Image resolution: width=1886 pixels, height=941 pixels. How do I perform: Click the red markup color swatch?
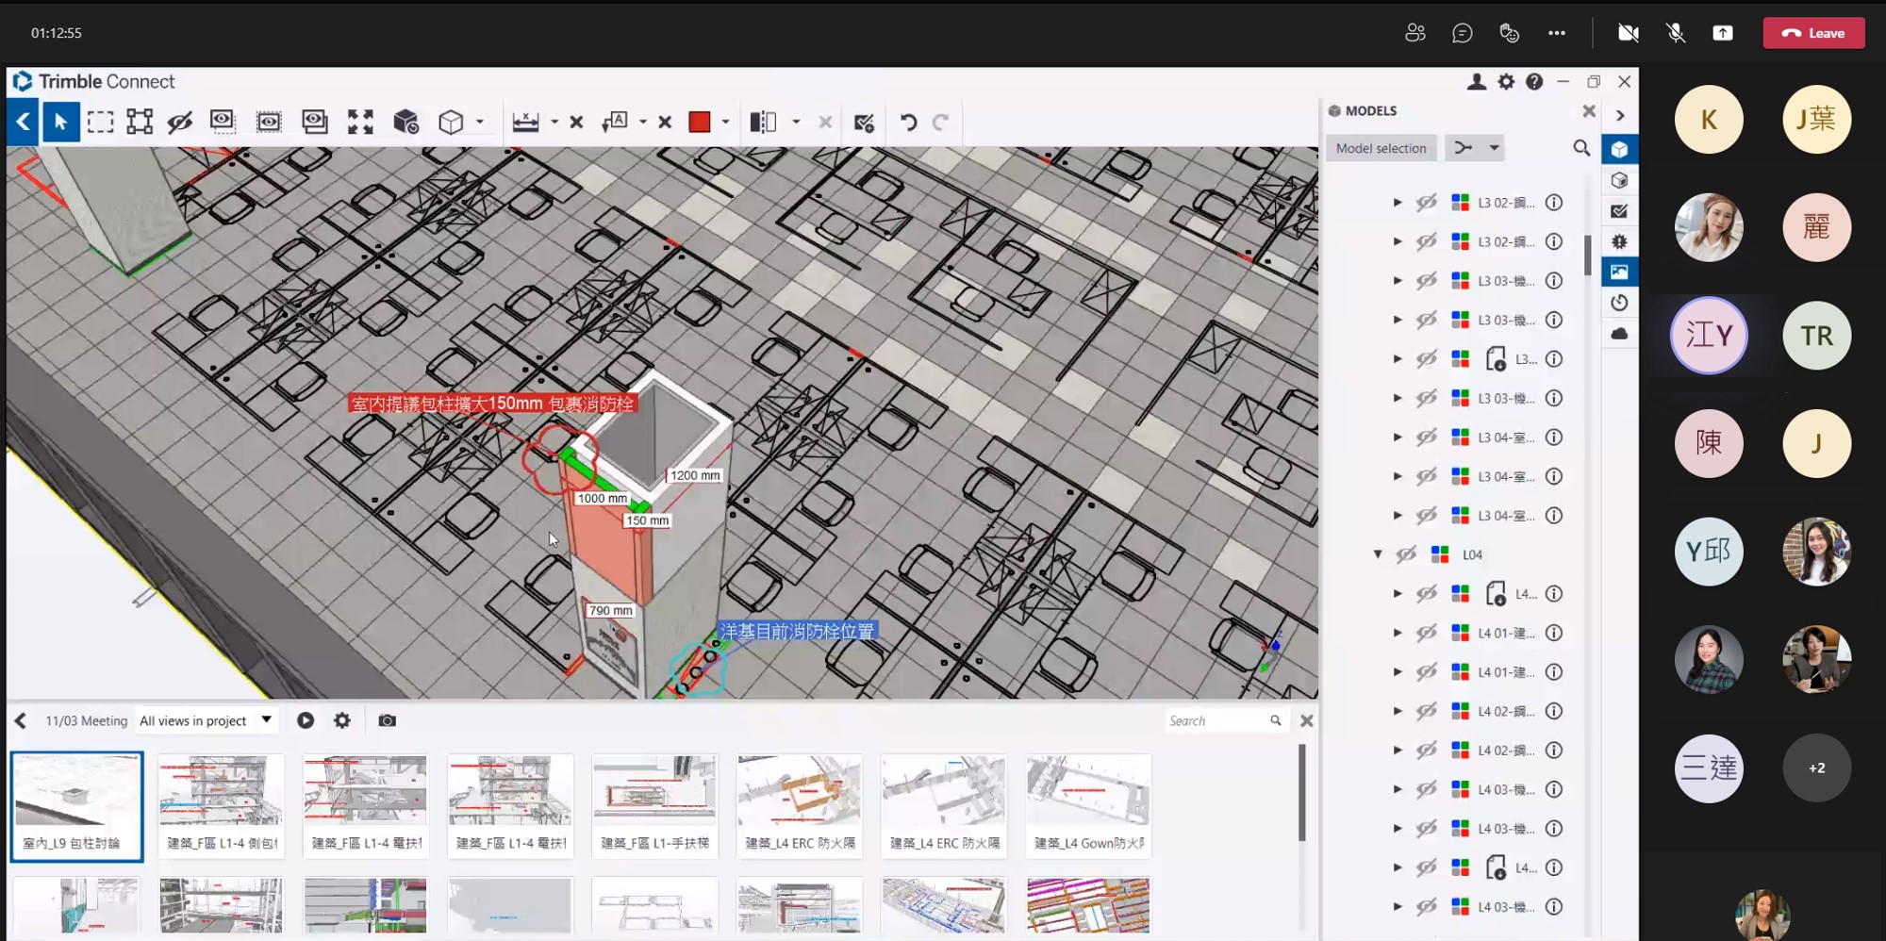click(x=699, y=122)
